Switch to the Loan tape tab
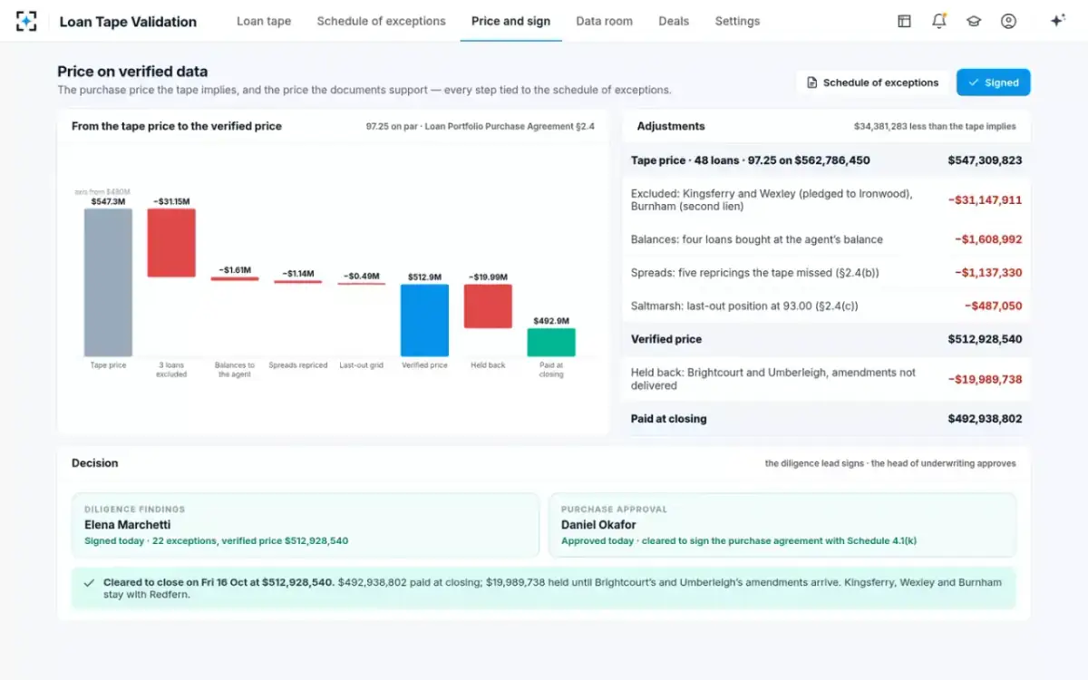This screenshot has width=1088, height=680. click(x=264, y=21)
